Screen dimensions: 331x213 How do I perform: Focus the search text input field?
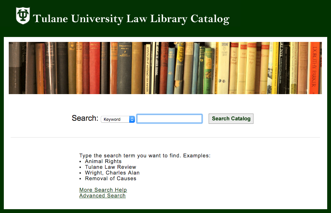pyautogui.click(x=169, y=119)
